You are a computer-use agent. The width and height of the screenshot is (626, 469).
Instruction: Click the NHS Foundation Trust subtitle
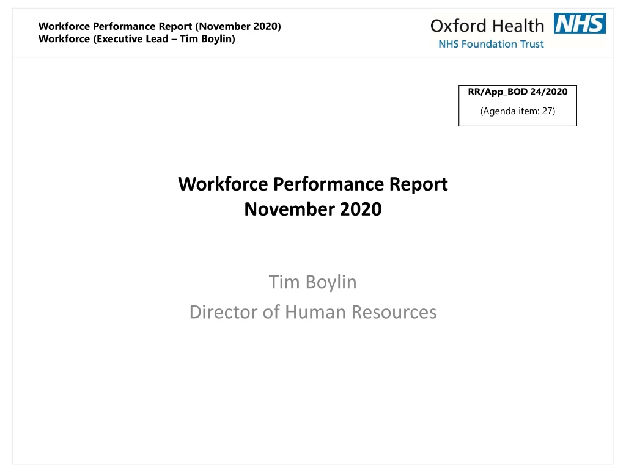point(491,44)
